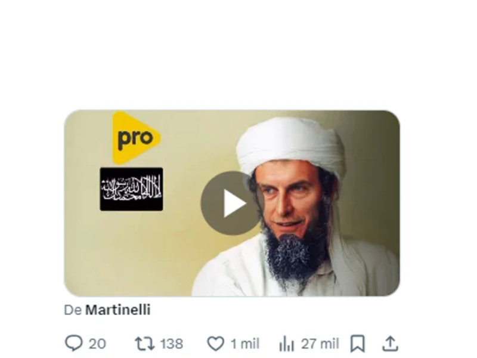Open the 27 mil views count
Viewport: 477px width, 358px height.
320,344
